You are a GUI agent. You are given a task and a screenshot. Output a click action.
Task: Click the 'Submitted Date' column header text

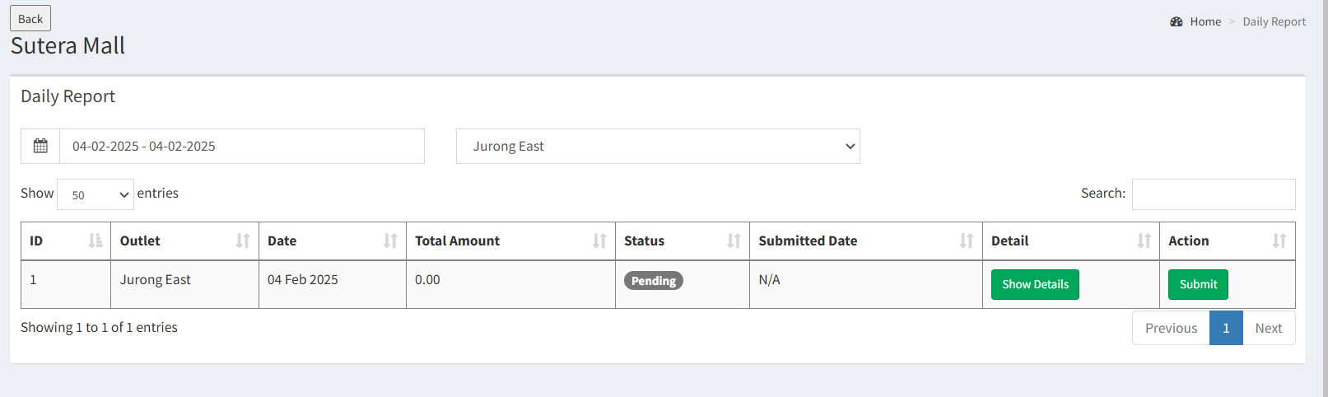tap(808, 241)
